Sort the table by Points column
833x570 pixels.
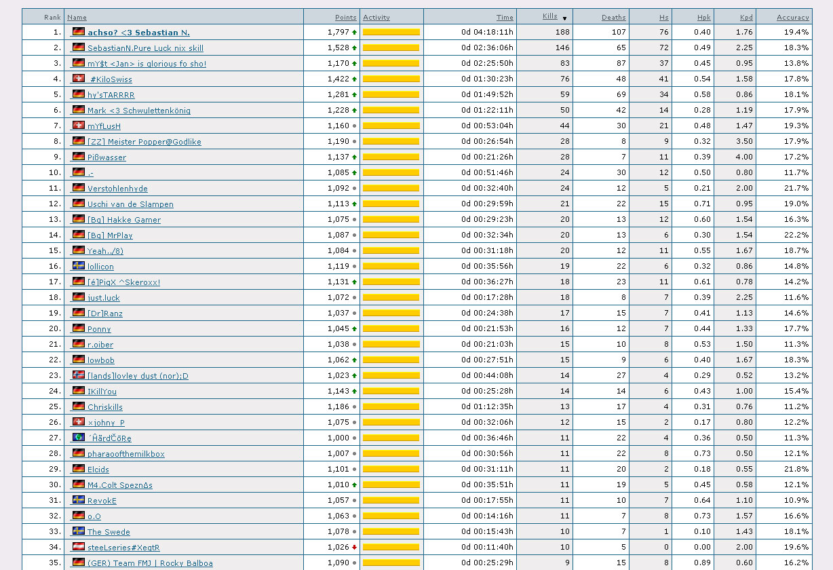tap(345, 18)
